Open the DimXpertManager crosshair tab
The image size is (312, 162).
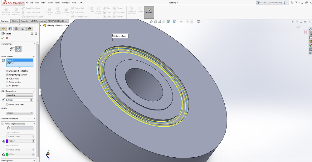pos(23,29)
